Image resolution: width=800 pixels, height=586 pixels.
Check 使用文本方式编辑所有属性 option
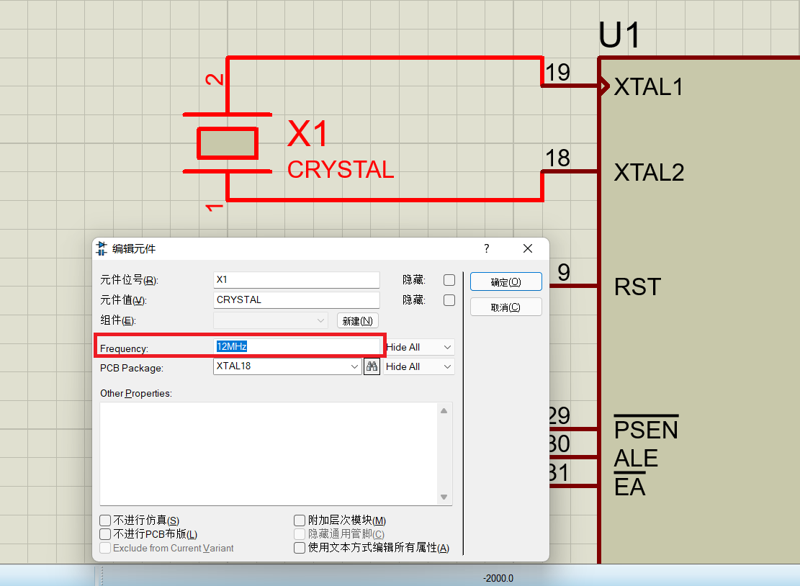tap(300, 548)
